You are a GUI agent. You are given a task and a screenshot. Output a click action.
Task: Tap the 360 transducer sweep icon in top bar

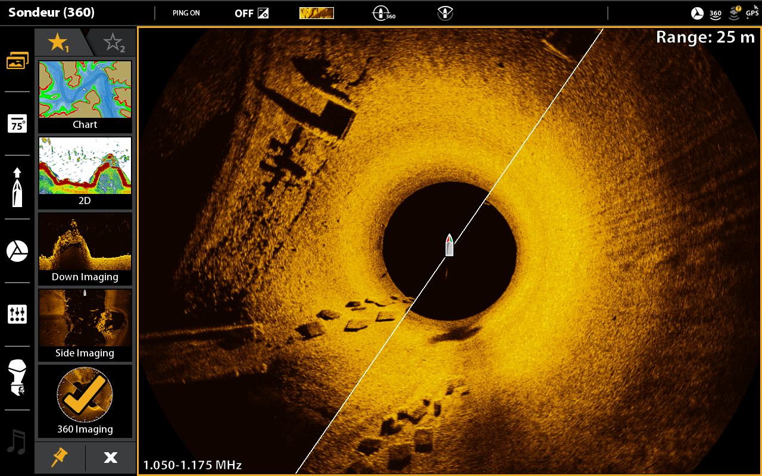click(x=383, y=13)
